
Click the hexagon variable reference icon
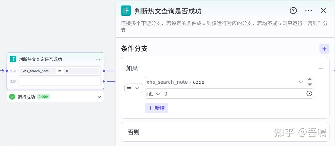click(309, 93)
